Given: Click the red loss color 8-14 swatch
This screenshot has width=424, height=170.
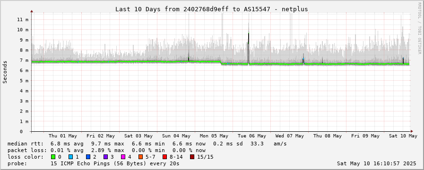Looking at the screenshot, I should point(164,157).
